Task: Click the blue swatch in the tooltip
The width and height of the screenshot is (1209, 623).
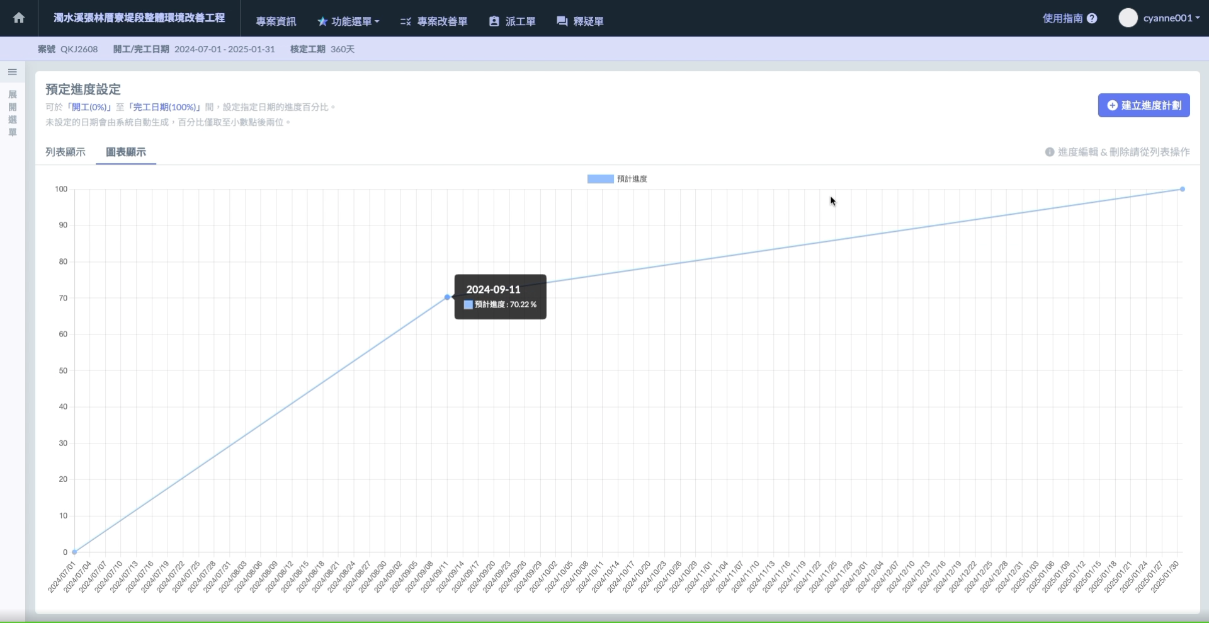Action: click(468, 304)
